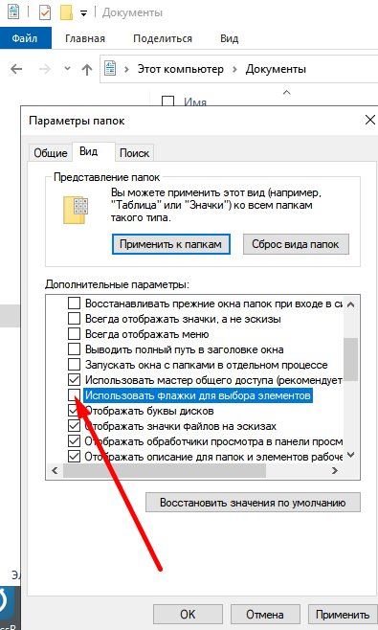Screen dimensions: 378x630
Task: Open the quick access toolbar customize arrow
Action: pos(83,13)
